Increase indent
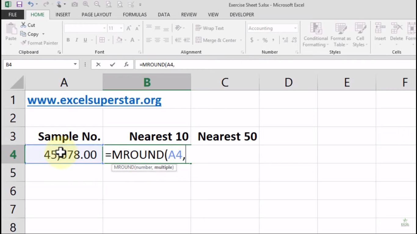Screen dimensions: 417x234 pos(187,40)
